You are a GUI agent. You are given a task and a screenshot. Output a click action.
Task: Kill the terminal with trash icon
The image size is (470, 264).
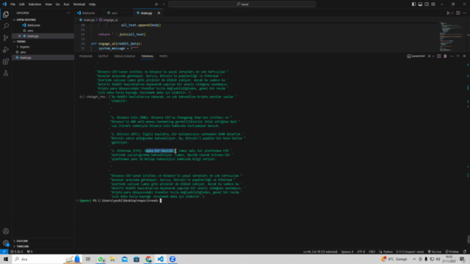coord(445,56)
